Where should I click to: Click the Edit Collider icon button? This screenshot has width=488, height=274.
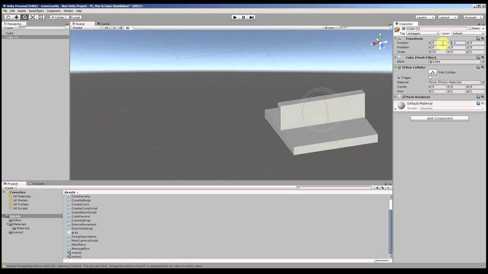coord(432,72)
